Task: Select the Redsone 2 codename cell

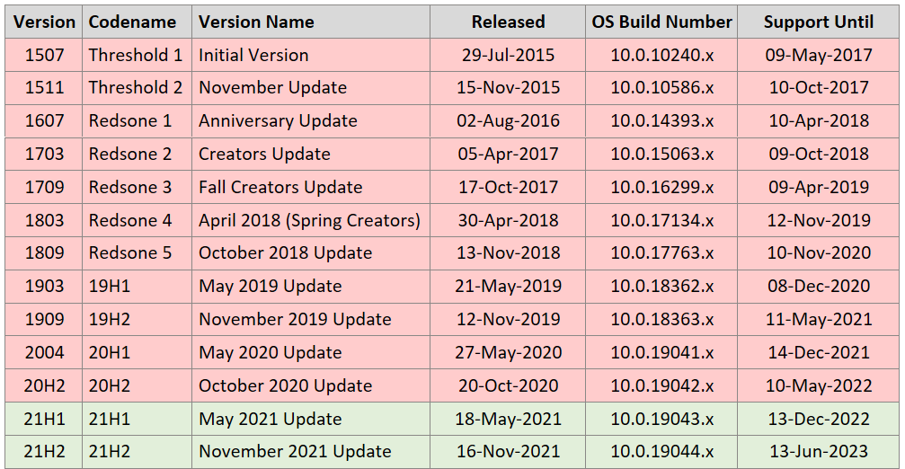Action: tap(137, 154)
